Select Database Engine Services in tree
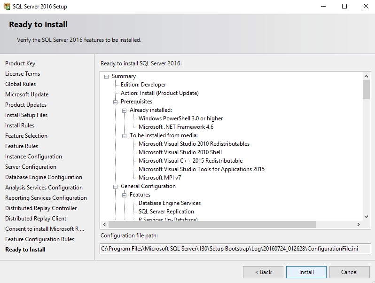Screen dimensions: 375x283 [169, 203]
